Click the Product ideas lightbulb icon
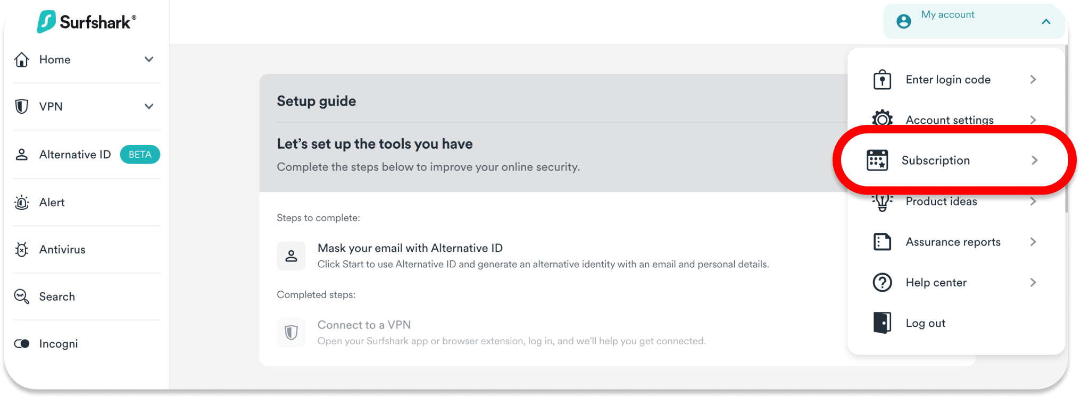Image resolution: width=1081 pixels, height=398 pixels. point(882,202)
